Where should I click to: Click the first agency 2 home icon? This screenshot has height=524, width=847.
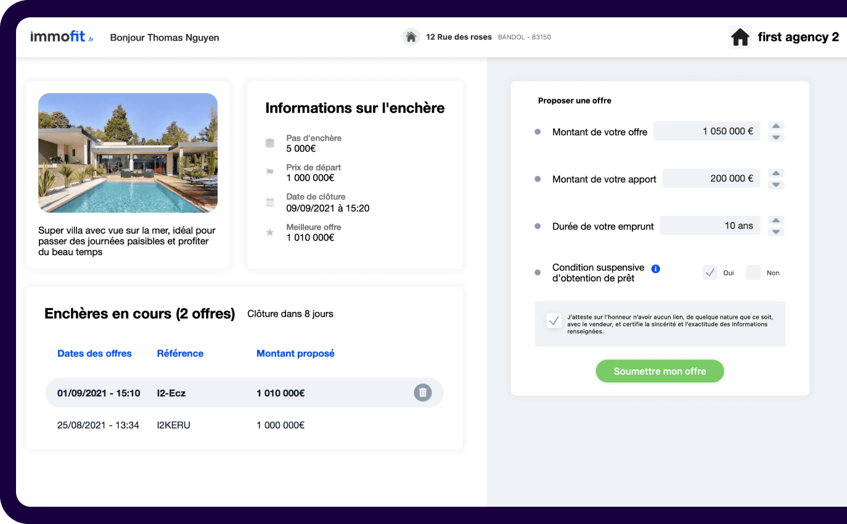(740, 38)
